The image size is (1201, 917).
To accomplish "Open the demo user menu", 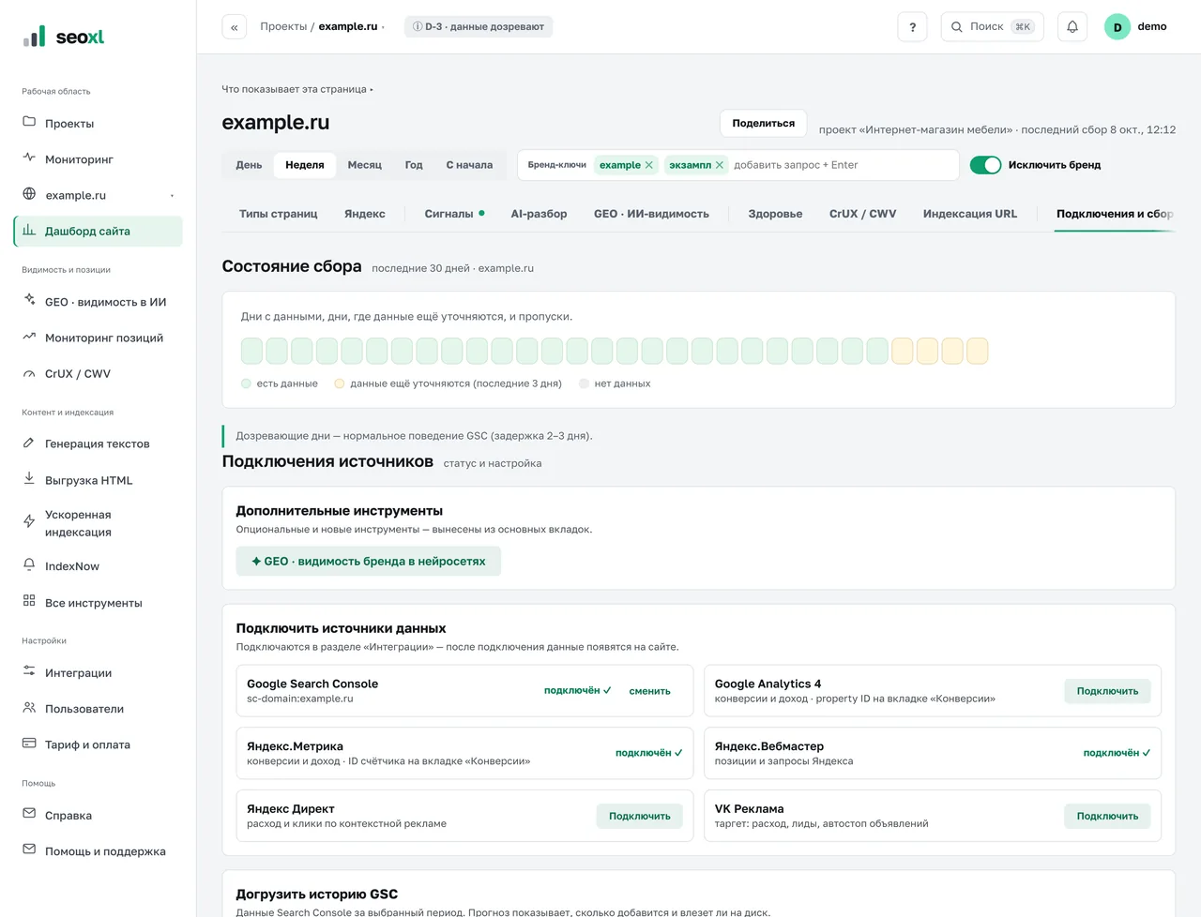I will click(x=1135, y=26).
